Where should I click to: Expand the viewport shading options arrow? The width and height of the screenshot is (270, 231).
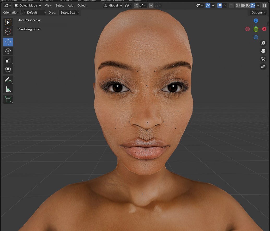click(258, 5)
